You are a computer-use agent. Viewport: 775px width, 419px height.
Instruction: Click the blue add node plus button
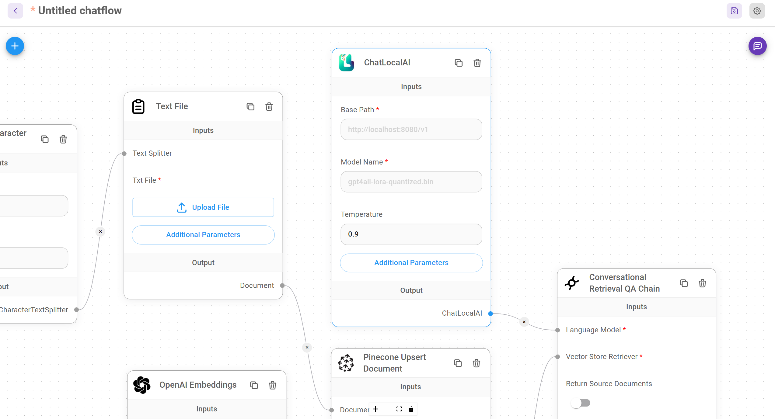point(15,46)
